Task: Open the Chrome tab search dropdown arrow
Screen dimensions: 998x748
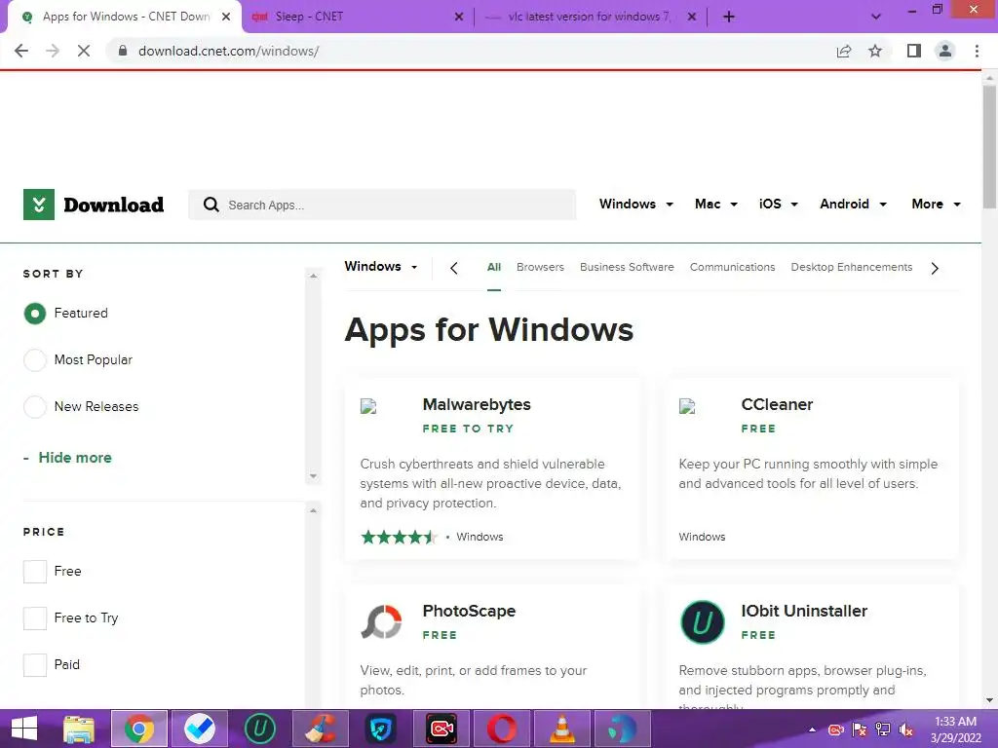Action: pyautogui.click(x=876, y=17)
